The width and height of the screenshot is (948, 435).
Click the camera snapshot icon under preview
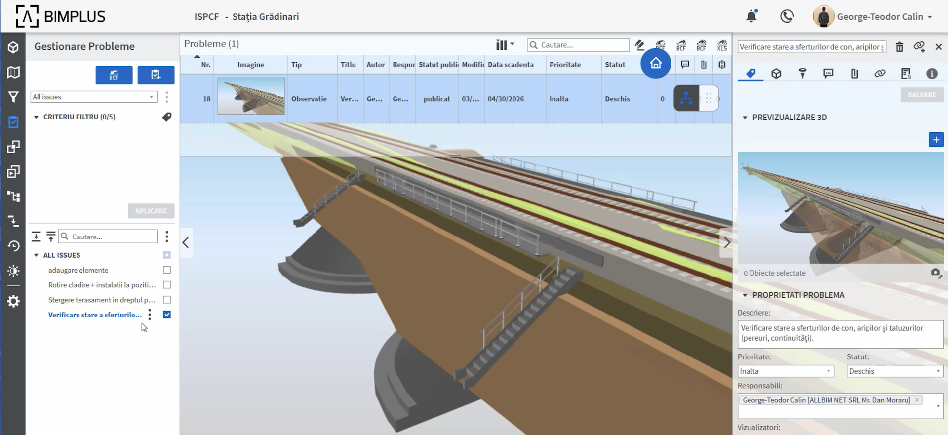coord(936,273)
